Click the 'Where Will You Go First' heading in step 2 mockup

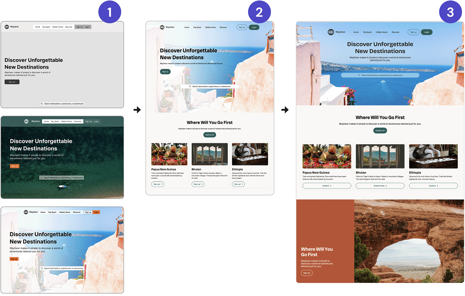[x=210, y=122]
